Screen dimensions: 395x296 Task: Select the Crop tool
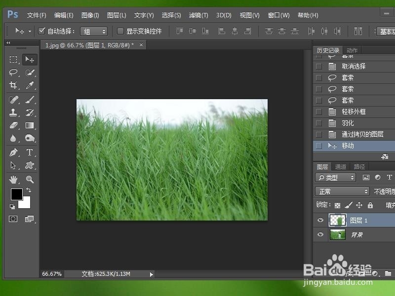pyautogui.click(x=13, y=85)
